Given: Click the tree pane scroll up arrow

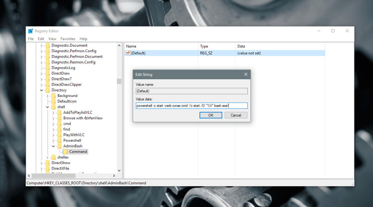Looking at the screenshot, I should click(119, 45).
